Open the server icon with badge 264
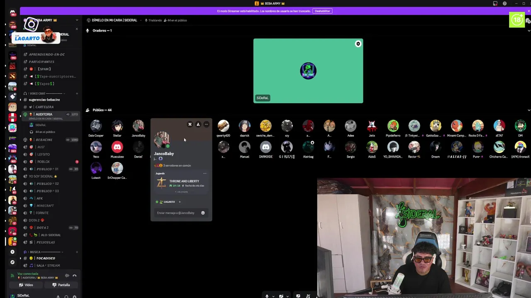 (12, 148)
